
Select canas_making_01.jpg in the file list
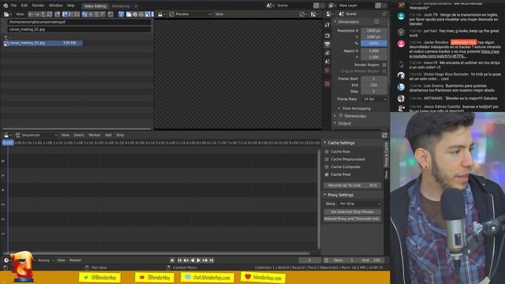click(43, 43)
